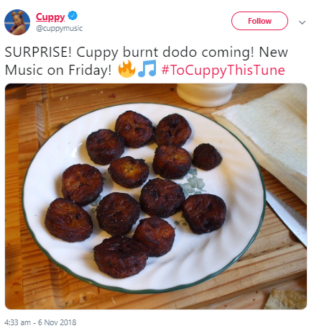
Task: Expand the tweet options chevron
Action: point(303,22)
